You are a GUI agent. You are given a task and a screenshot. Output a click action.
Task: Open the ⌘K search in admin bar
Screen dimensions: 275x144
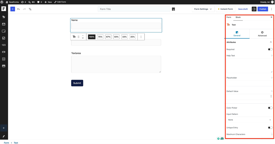click(32, 2)
